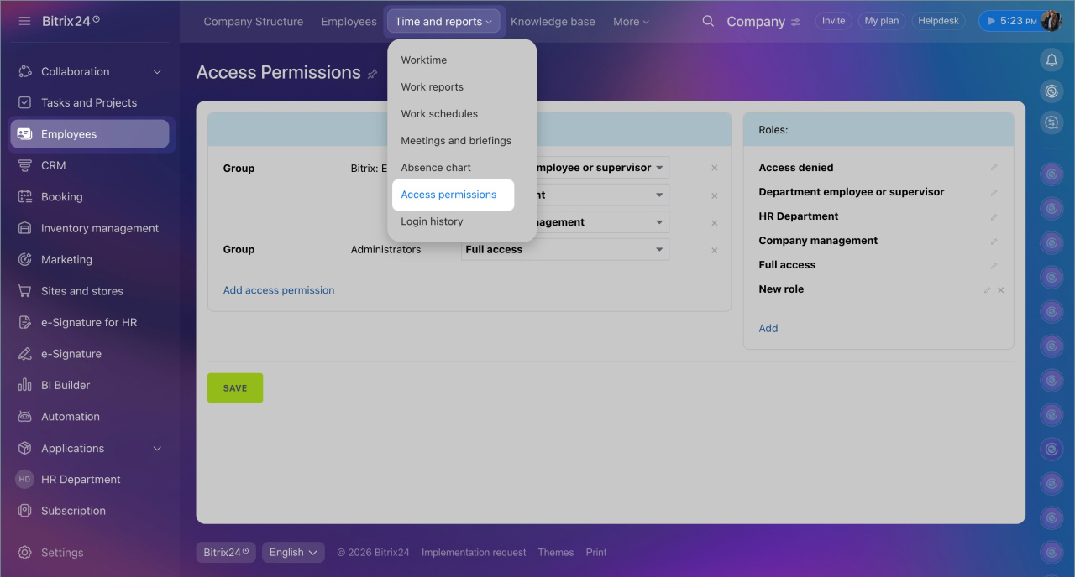Edit the Full access role pencil
The width and height of the screenshot is (1075, 577).
pos(994,266)
